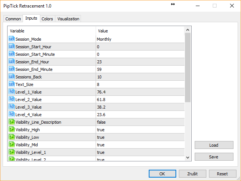
Task: Save the current inputs preset
Action: (214, 157)
